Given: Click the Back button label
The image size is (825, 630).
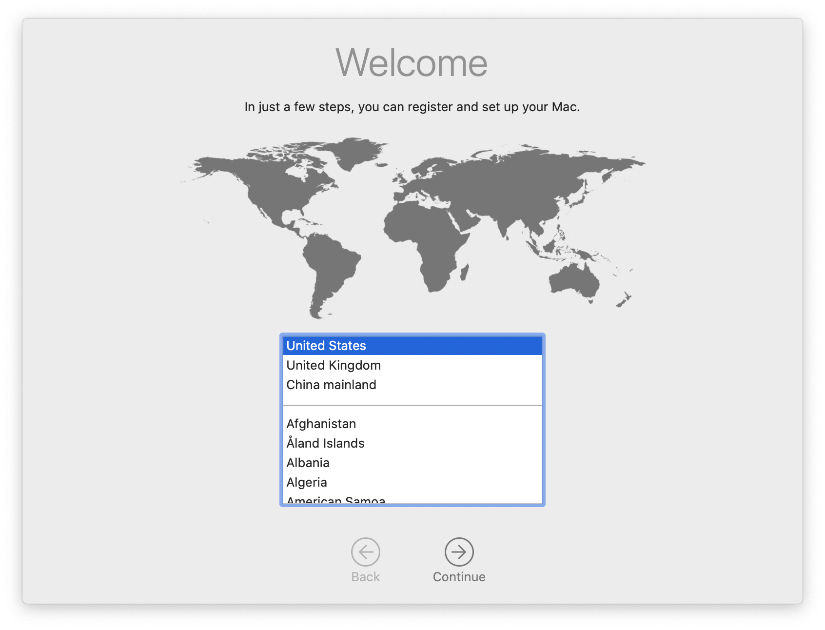Looking at the screenshot, I should tap(366, 577).
